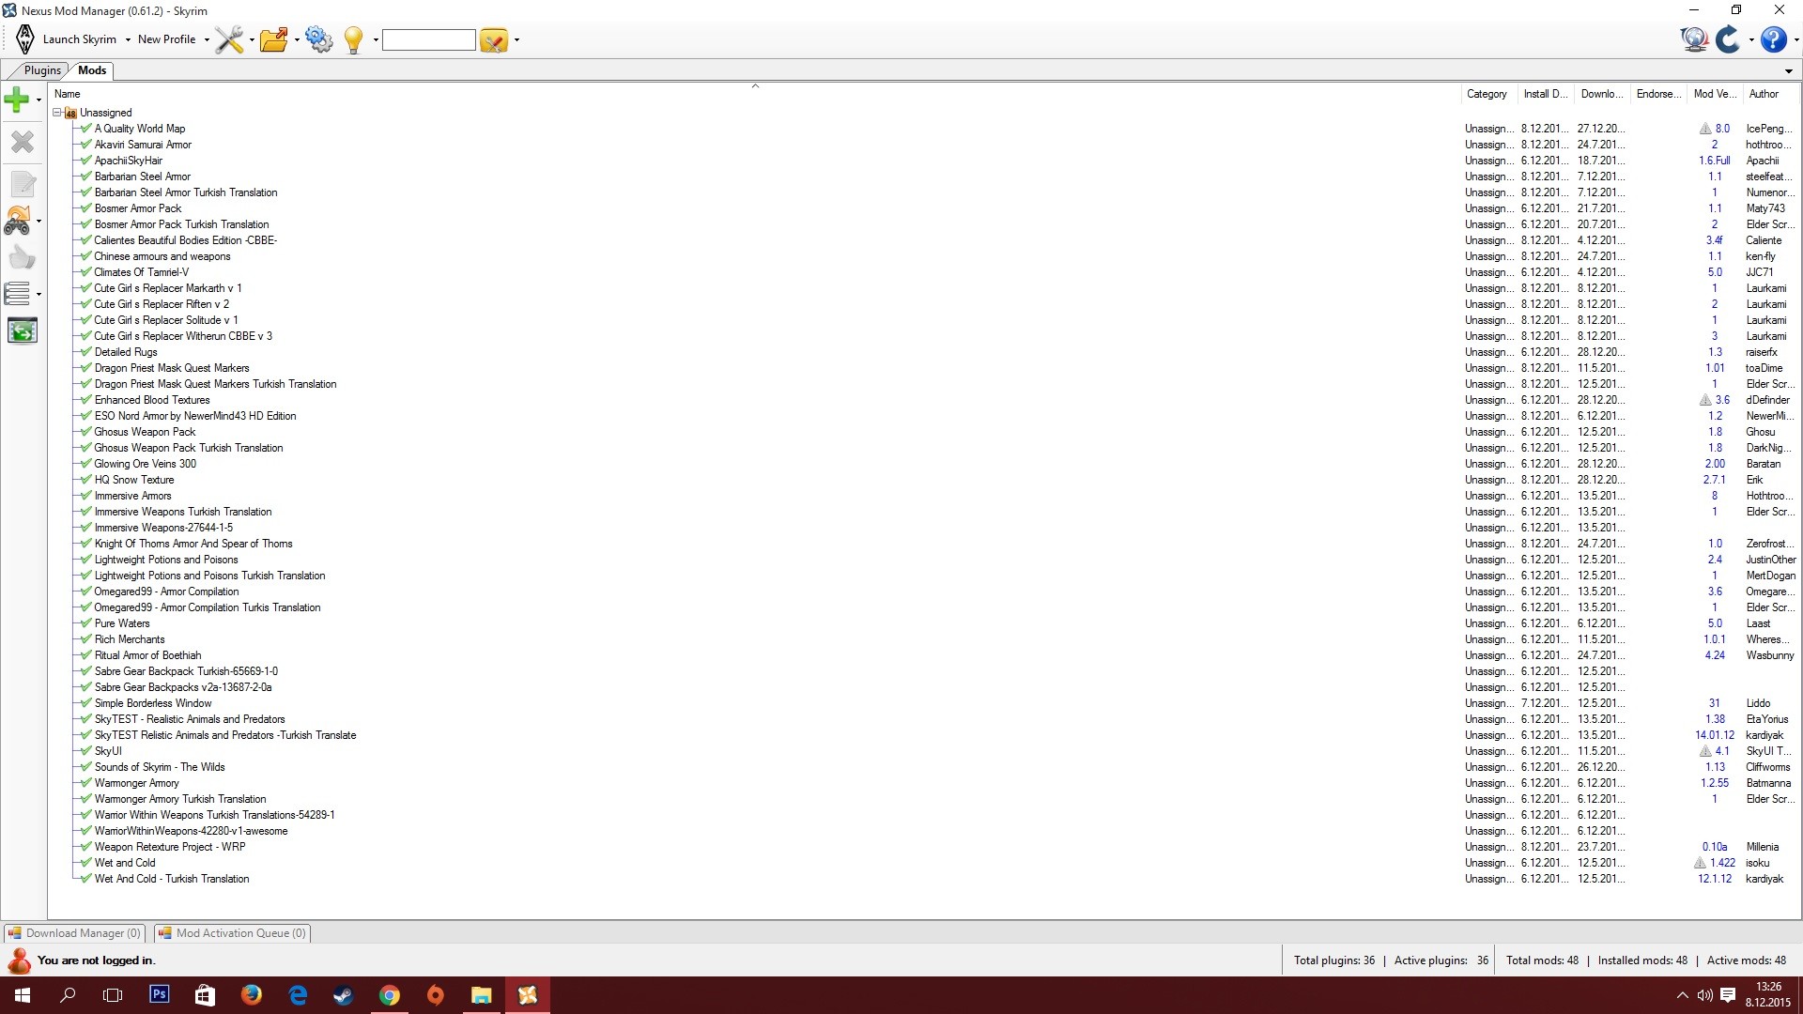This screenshot has height=1014, width=1803.
Task: Switch to the Plugins tab
Action: click(x=42, y=70)
